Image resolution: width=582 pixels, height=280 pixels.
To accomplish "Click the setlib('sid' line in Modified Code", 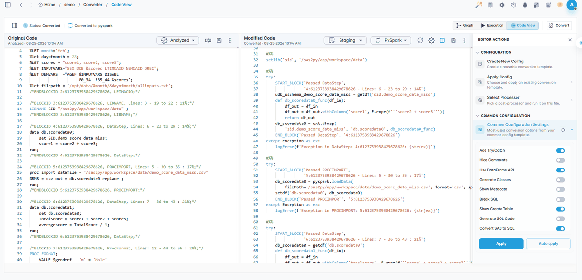I will pyautogui.click(x=316, y=60).
